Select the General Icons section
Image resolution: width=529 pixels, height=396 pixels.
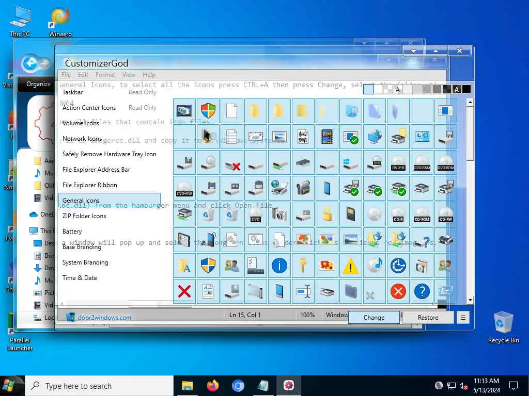pyautogui.click(x=110, y=201)
